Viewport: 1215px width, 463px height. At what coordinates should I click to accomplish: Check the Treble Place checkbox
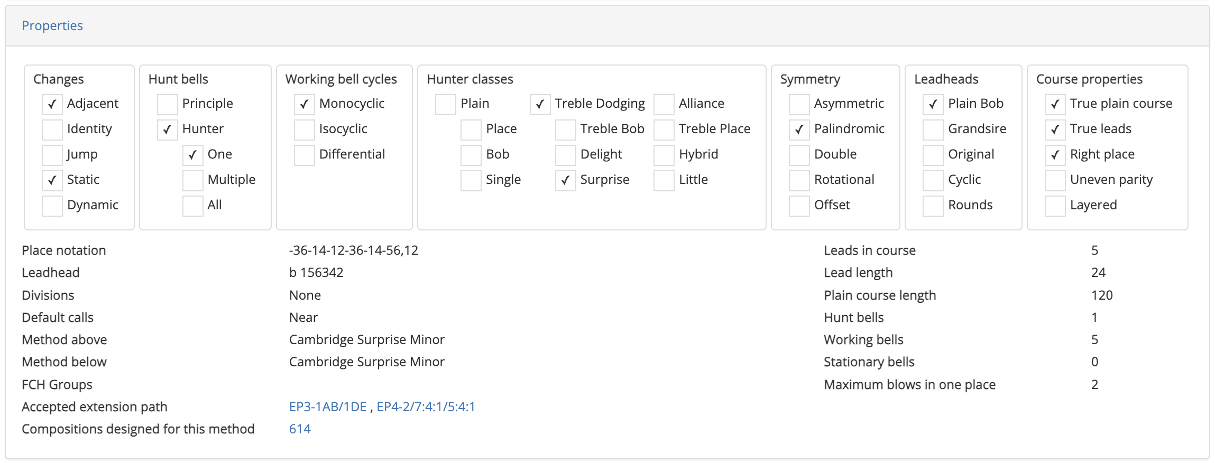click(x=664, y=129)
